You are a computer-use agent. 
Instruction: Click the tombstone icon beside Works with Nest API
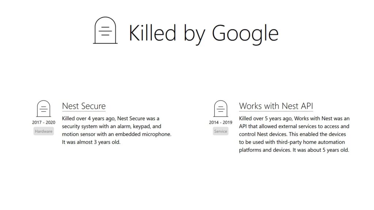coord(221,109)
